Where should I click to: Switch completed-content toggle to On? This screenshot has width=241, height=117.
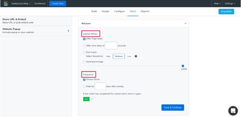86,99
